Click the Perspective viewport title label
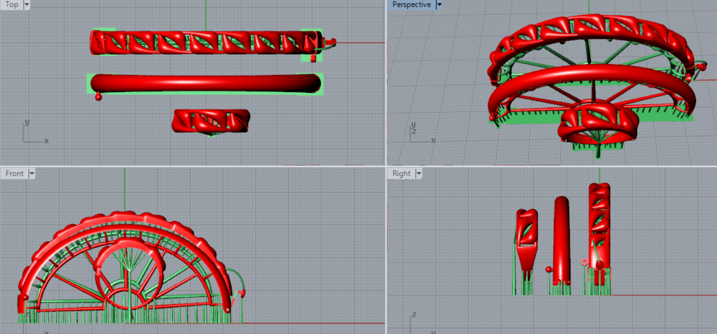Image resolution: width=717 pixels, height=334 pixels. point(411,5)
